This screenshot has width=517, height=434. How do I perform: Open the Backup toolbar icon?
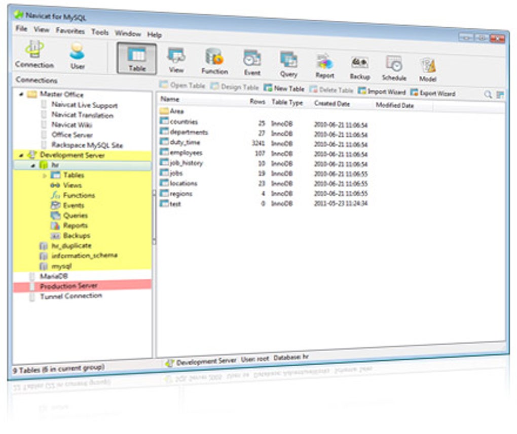pyautogui.click(x=360, y=67)
